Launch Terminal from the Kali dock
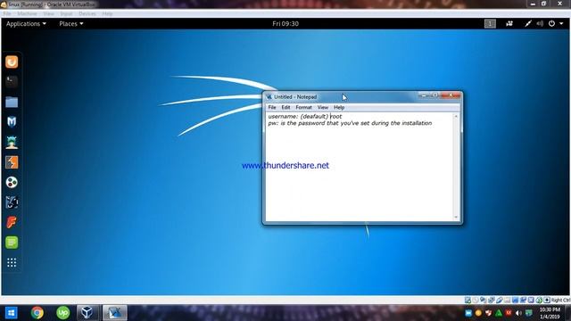This screenshot has height=321, width=571. pyautogui.click(x=12, y=82)
